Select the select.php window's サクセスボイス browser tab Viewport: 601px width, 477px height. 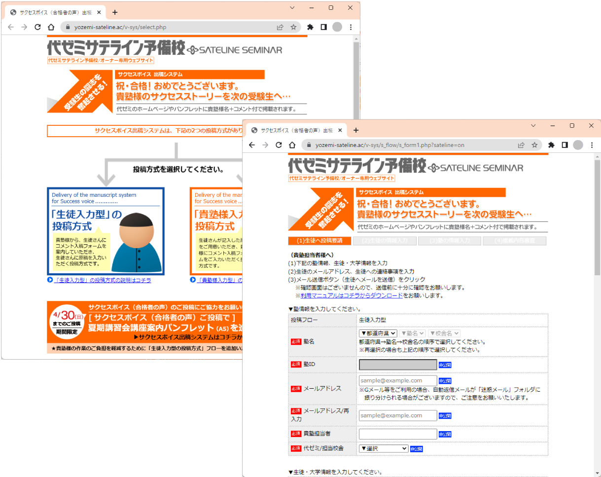(x=54, y=13)
